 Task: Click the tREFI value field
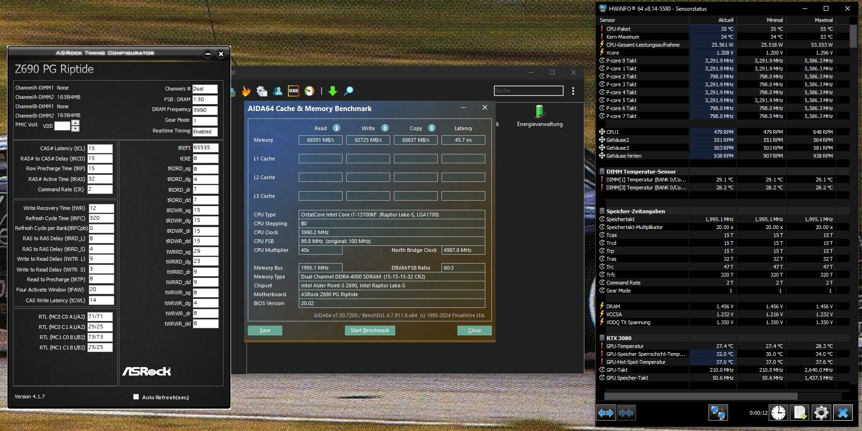[205, 148]
